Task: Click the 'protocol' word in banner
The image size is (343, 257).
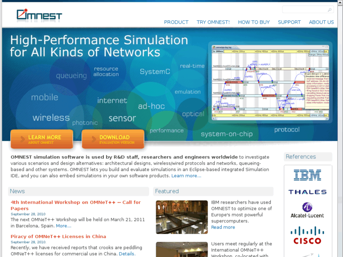Action: point(287,130)
